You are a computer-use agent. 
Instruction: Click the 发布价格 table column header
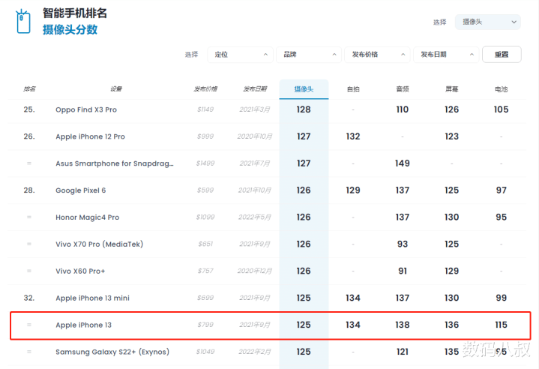point(205,89)
